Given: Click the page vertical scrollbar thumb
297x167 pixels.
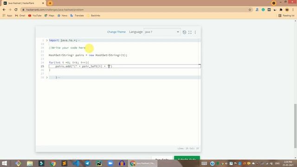Looking at the screenshot, I should click(296, 126).
